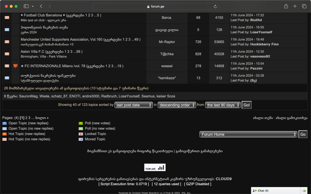311x194 pixels.
Task: Open the Safari share icon
Action: pos(286,6)
